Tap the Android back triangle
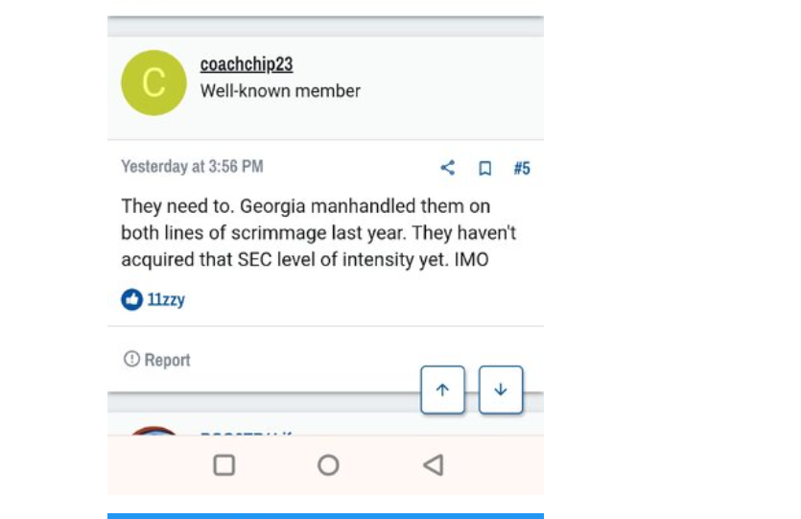This screenshot has width=801, height=519. coord(434,465)
